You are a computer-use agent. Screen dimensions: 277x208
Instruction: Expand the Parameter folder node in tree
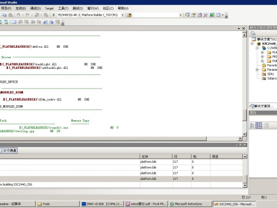pos(258,70)
